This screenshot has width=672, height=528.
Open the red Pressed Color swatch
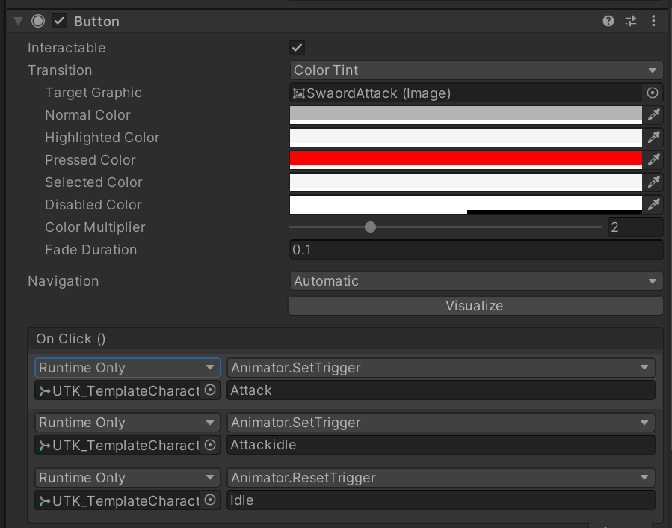466,159
